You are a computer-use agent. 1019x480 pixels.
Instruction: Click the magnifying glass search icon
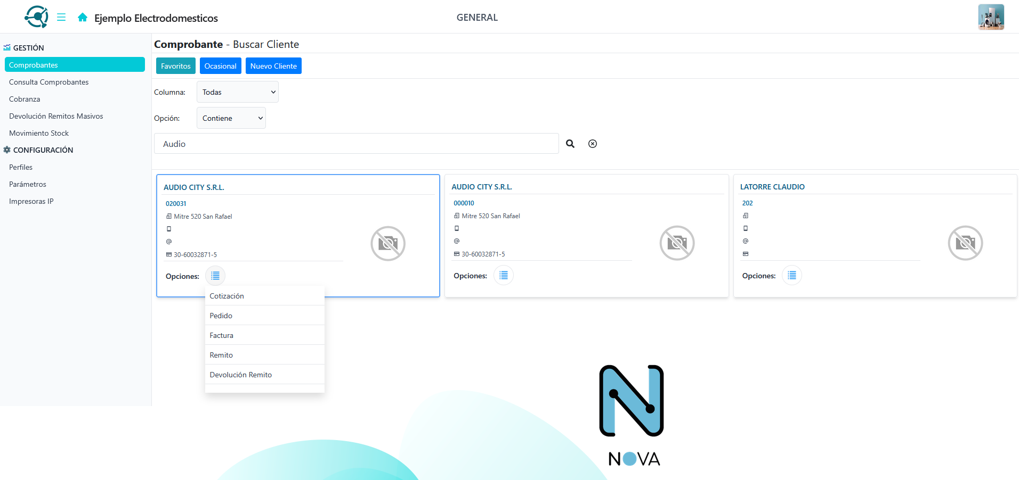click(570, 144)
